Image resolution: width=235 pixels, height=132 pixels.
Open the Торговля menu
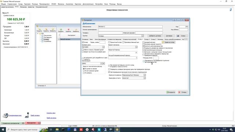coord(27,4)
